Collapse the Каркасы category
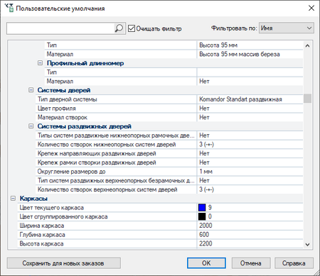Viewport: 320px width, 276px height. [13, 198]
